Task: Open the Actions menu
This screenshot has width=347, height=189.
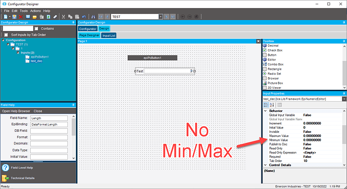Action: 35,11
